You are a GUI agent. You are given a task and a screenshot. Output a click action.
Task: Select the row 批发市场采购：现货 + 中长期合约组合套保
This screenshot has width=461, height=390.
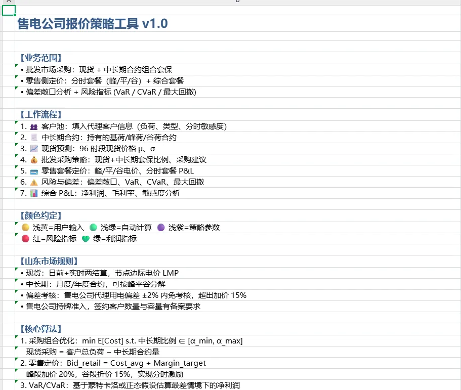(x=237, y=69)
